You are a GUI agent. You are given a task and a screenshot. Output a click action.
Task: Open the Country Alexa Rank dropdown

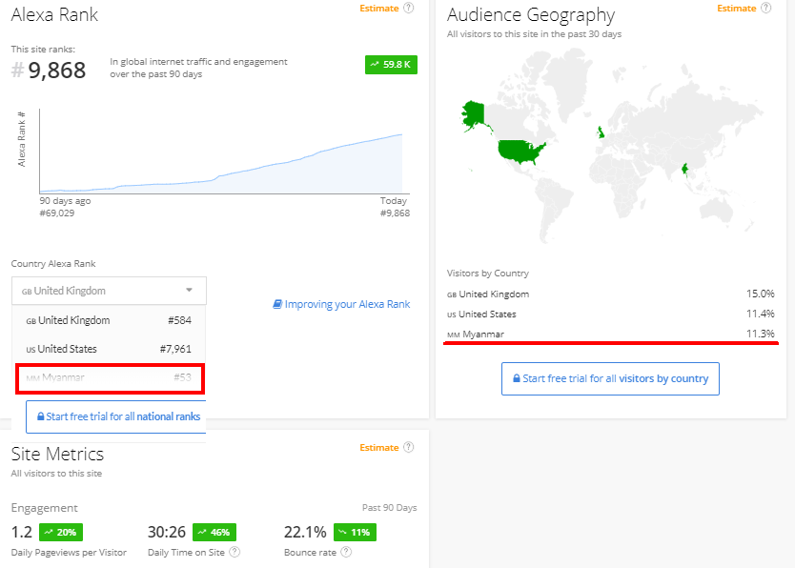coord(109,291)
